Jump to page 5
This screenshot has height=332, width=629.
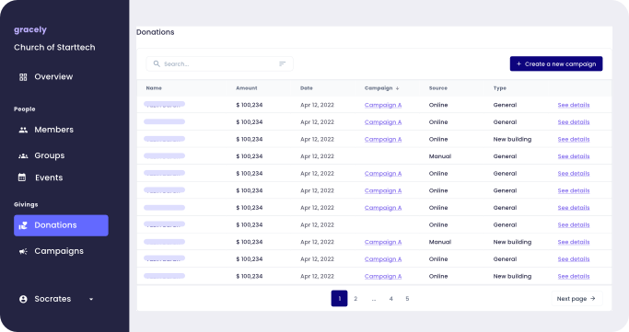[x=407, y=299]
